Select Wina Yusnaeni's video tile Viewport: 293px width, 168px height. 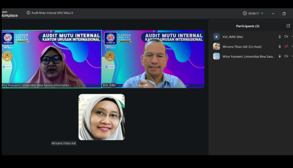pos(52,59)
